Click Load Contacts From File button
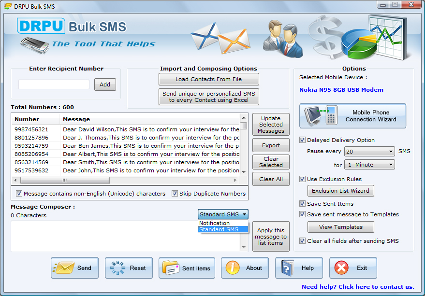 [208, 79]
